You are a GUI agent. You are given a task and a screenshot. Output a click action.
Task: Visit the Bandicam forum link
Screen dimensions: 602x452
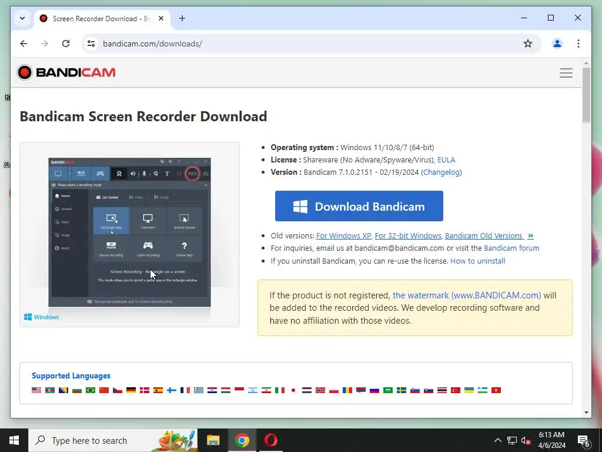[x=511, y=248]
